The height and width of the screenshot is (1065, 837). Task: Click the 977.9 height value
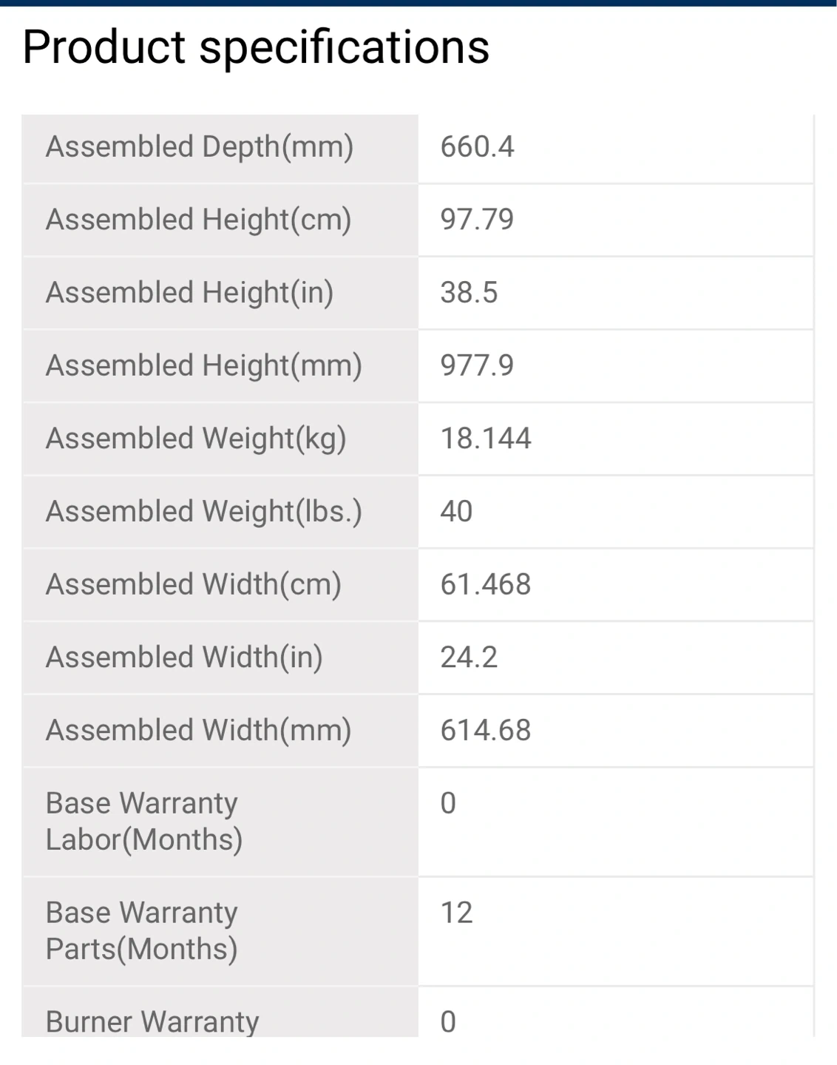(477, 365)
